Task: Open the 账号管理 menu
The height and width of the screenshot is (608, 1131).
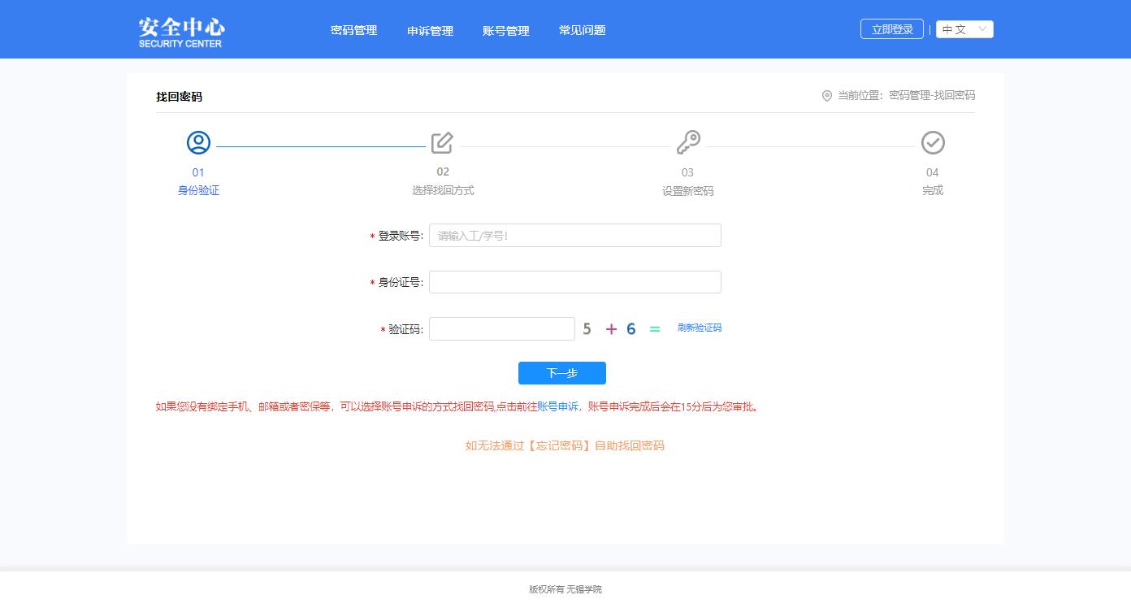Action: [x=505, y=31]
